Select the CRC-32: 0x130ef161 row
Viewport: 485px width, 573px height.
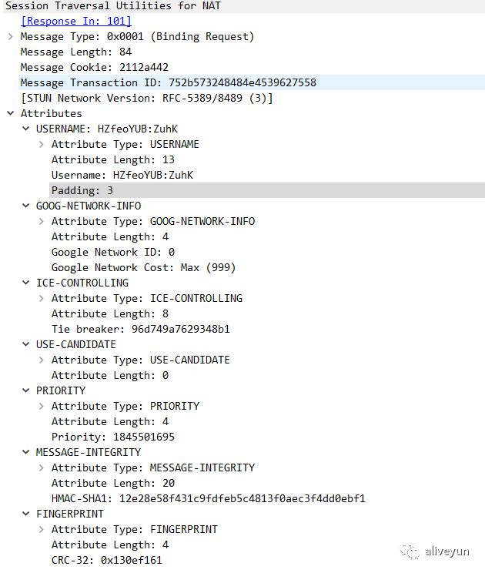click(106, 560)
